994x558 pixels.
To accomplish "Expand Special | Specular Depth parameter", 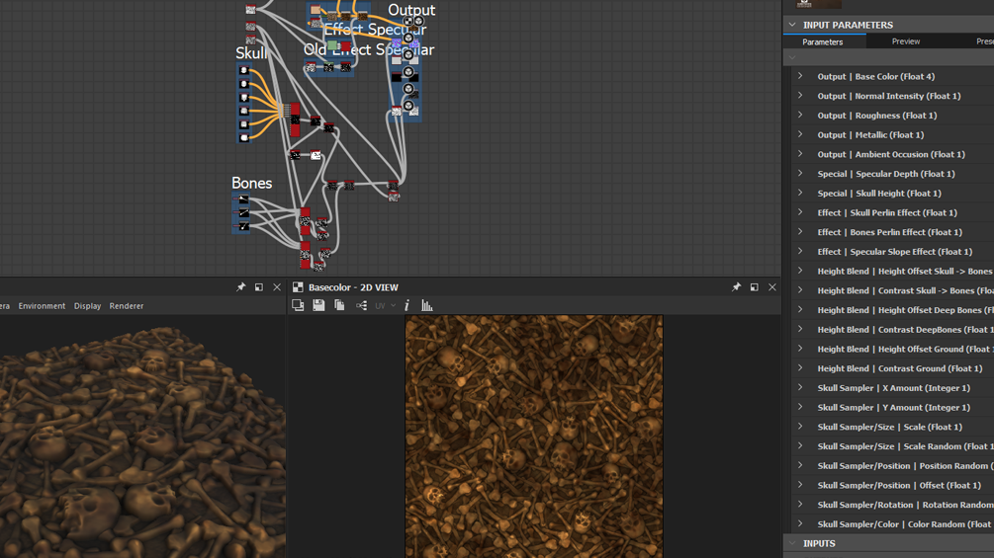I will [x=800, y=174].
